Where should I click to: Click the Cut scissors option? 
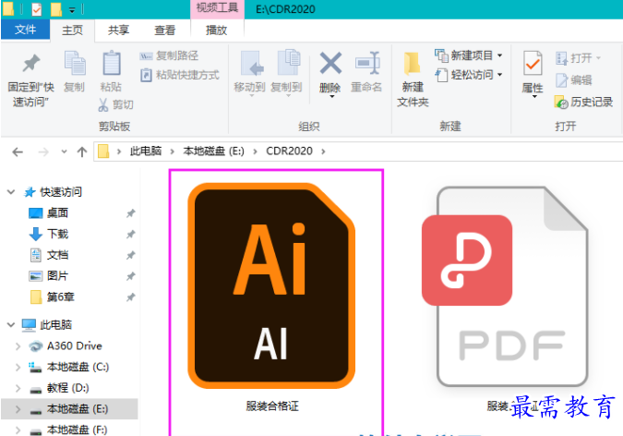click(115, 104)
